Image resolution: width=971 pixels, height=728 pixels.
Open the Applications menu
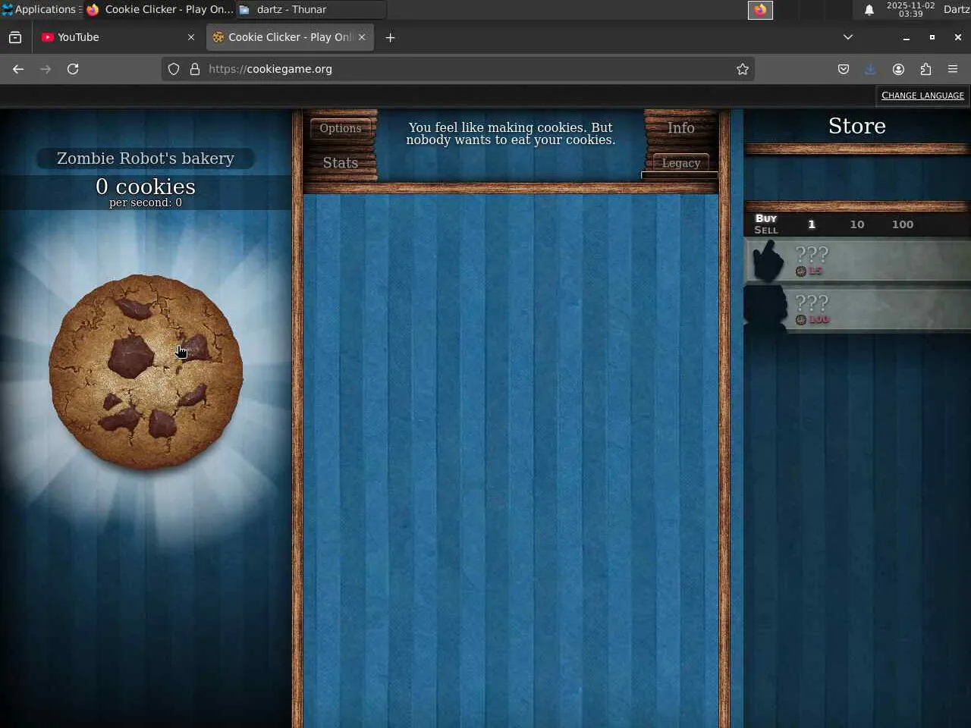pyautogui.click(x=39, y=9)
